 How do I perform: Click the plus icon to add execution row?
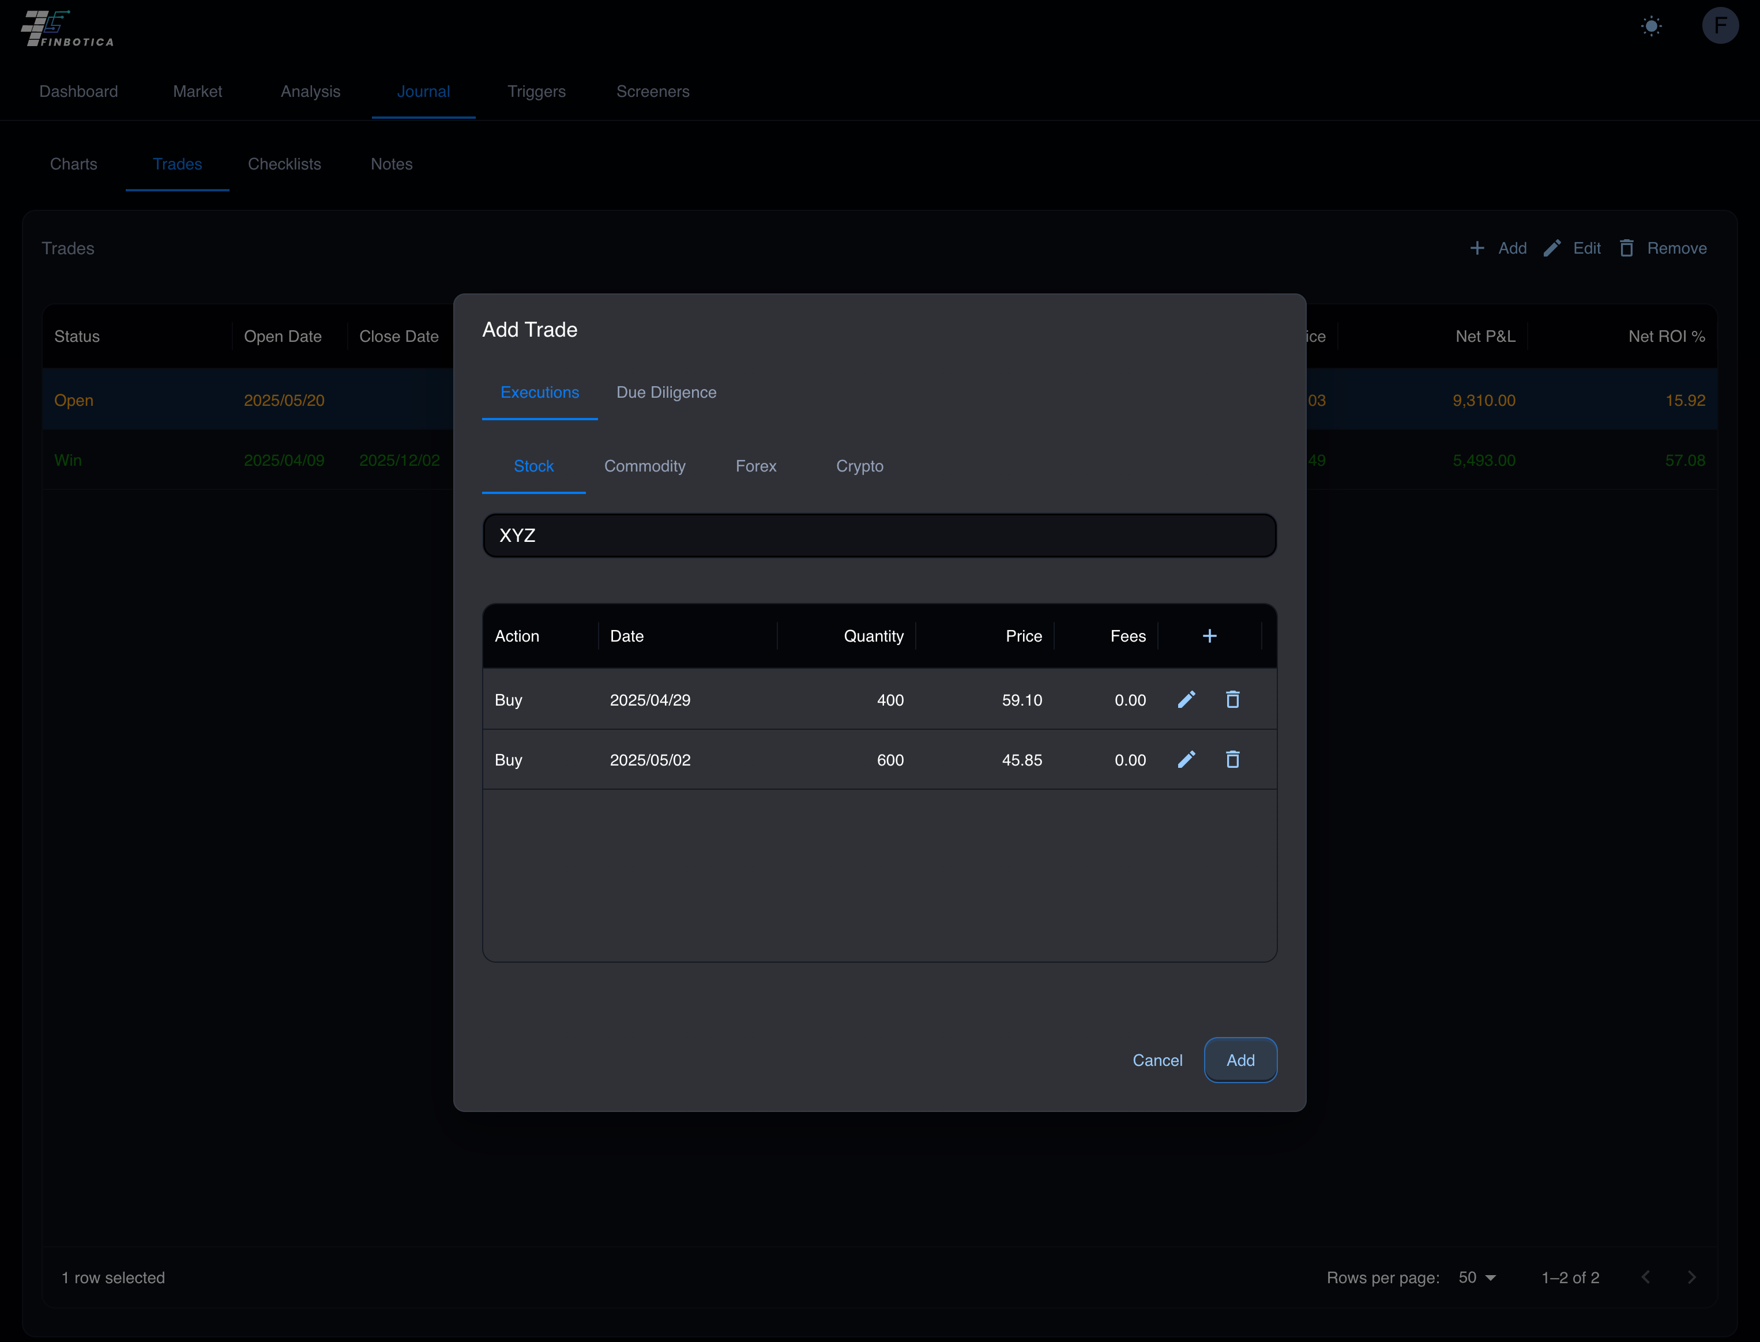click(1209, 636)
